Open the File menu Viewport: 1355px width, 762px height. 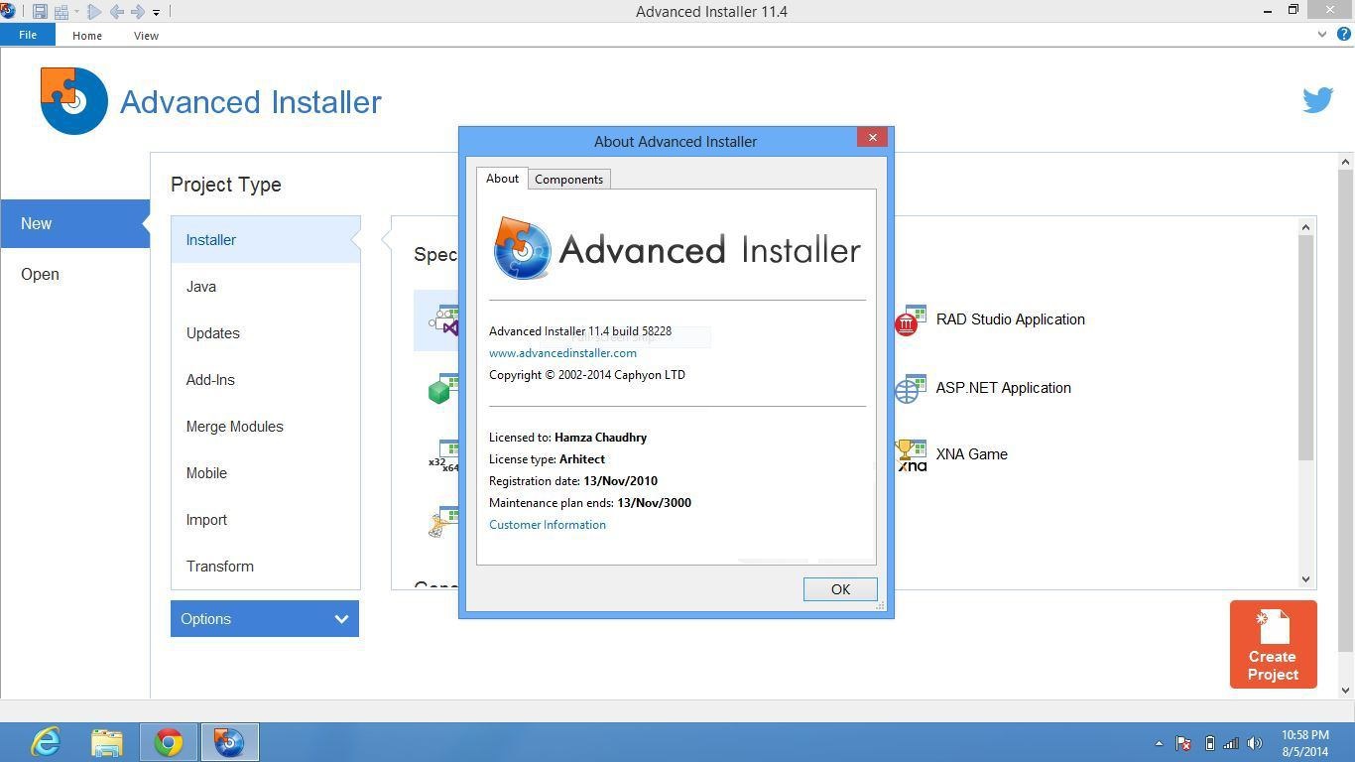28,35
